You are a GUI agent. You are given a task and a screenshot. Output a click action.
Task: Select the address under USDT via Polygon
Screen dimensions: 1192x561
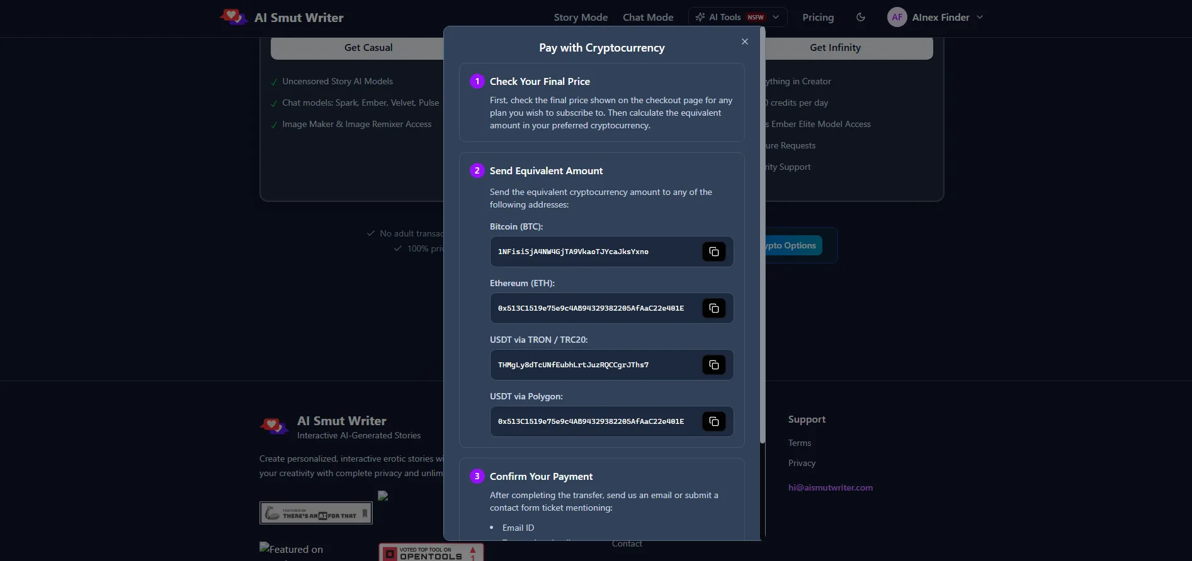(591, 421)
